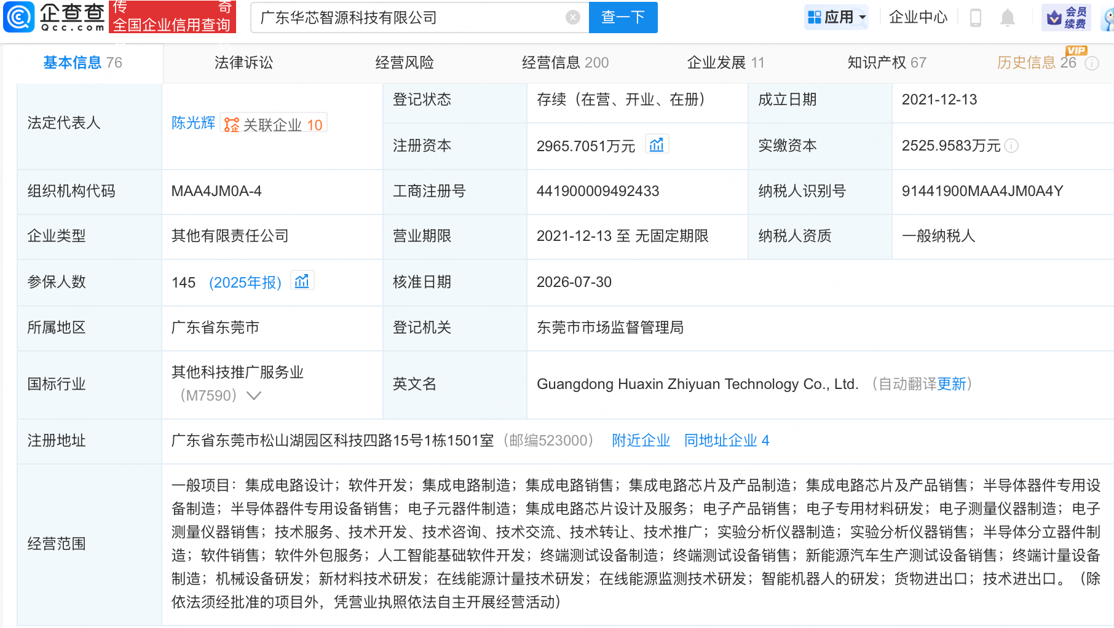1114x628 pixels.
Task: Click 其他科技推广服务业 industry text
Action: click(x=237, y=372)
